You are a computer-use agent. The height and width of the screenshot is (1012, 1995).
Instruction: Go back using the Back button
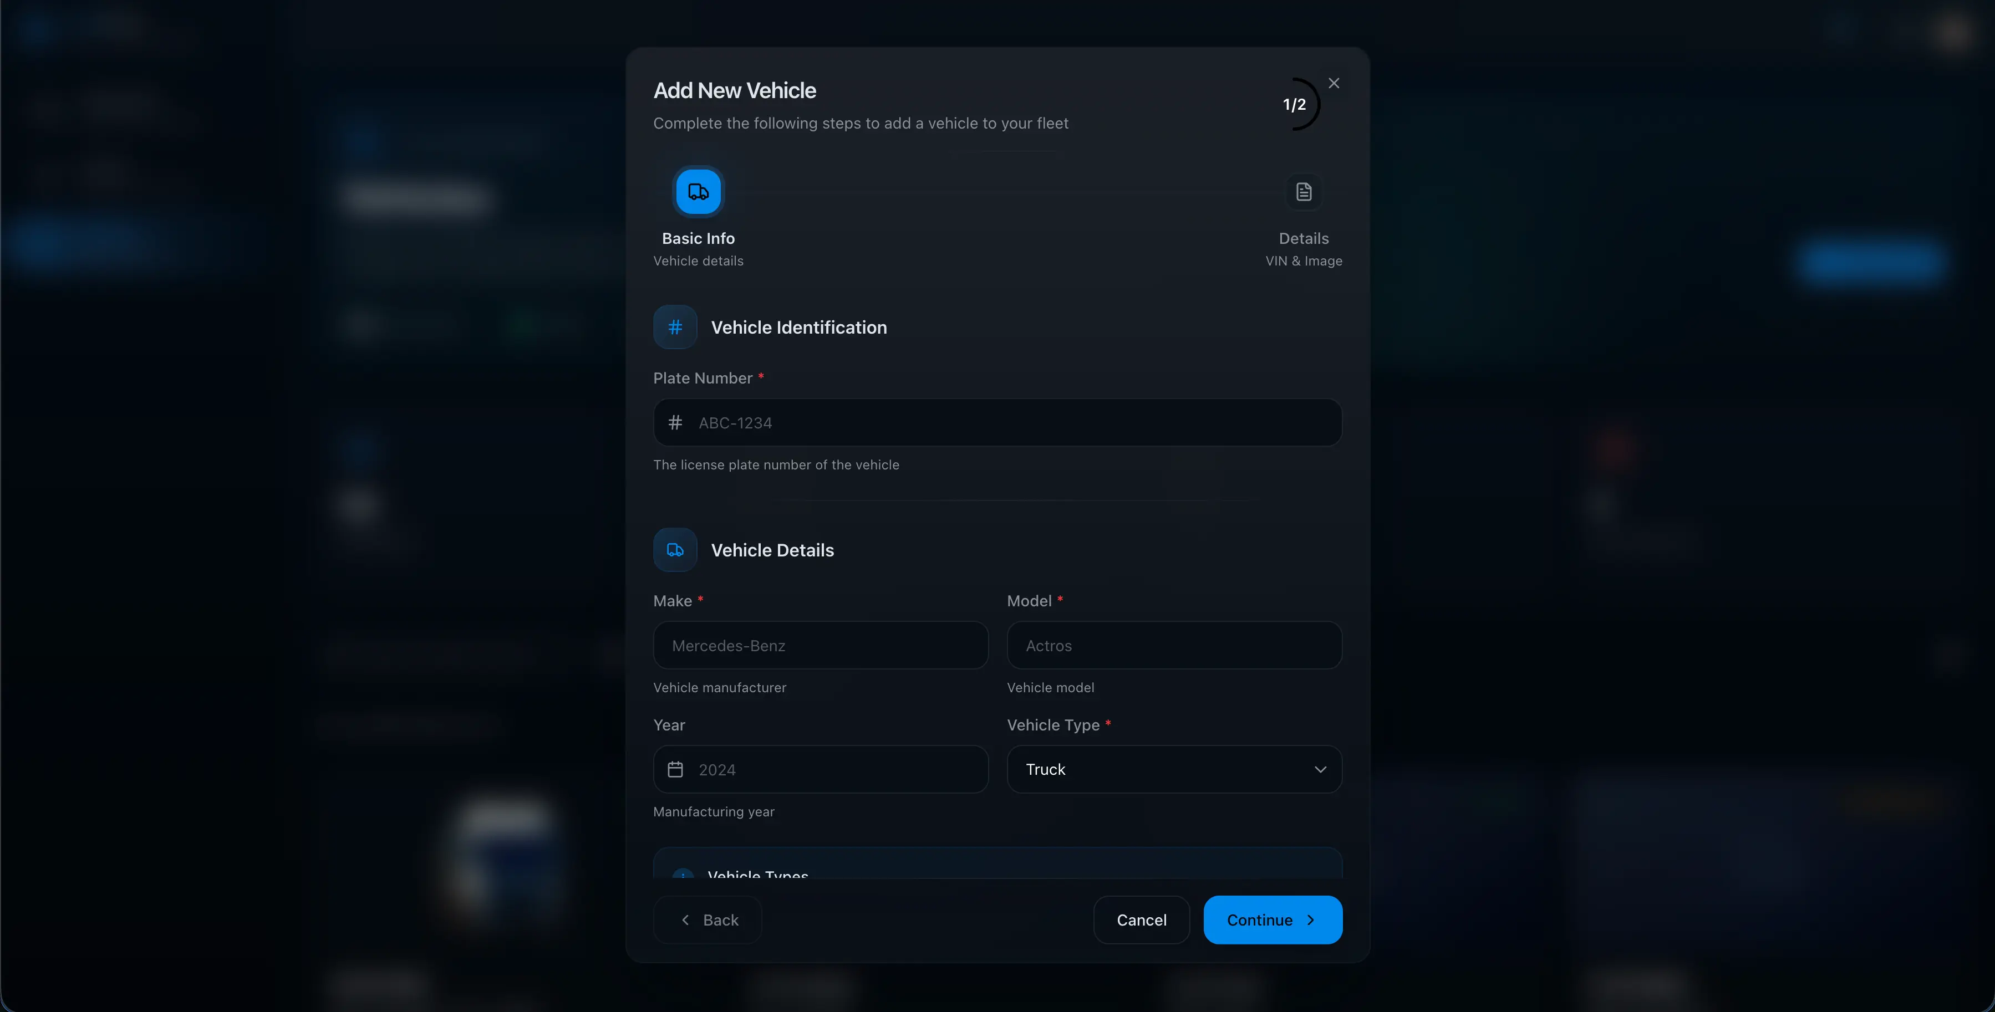coord(707,920)
